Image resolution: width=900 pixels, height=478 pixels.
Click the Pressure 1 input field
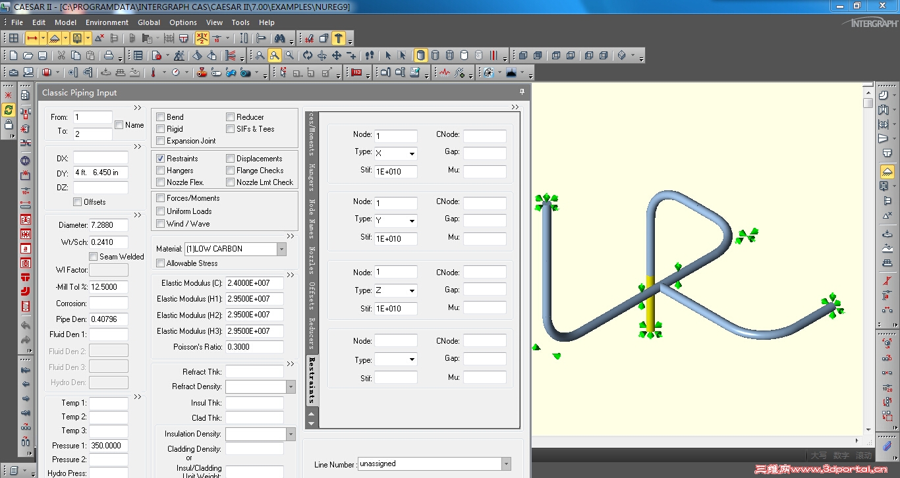(109, 446)
